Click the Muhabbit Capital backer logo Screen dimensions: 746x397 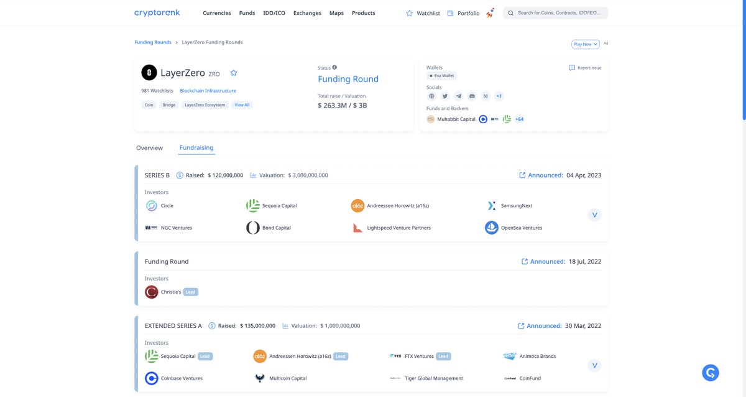[x=431, y=119]
